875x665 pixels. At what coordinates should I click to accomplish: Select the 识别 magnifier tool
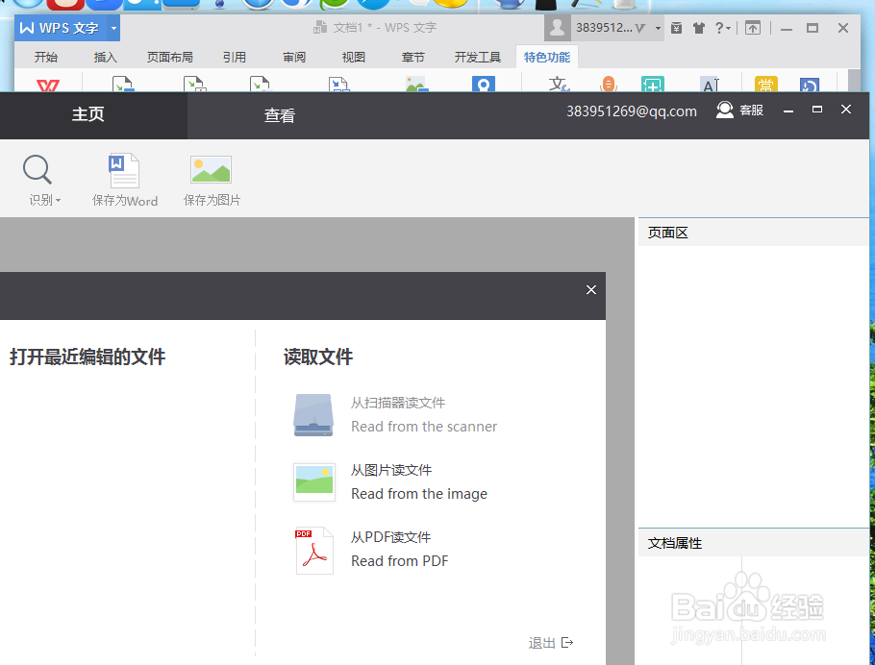[x=37, y=169]
